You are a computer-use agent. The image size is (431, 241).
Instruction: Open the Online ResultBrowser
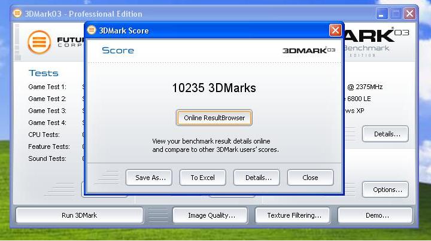pos(214,118)
